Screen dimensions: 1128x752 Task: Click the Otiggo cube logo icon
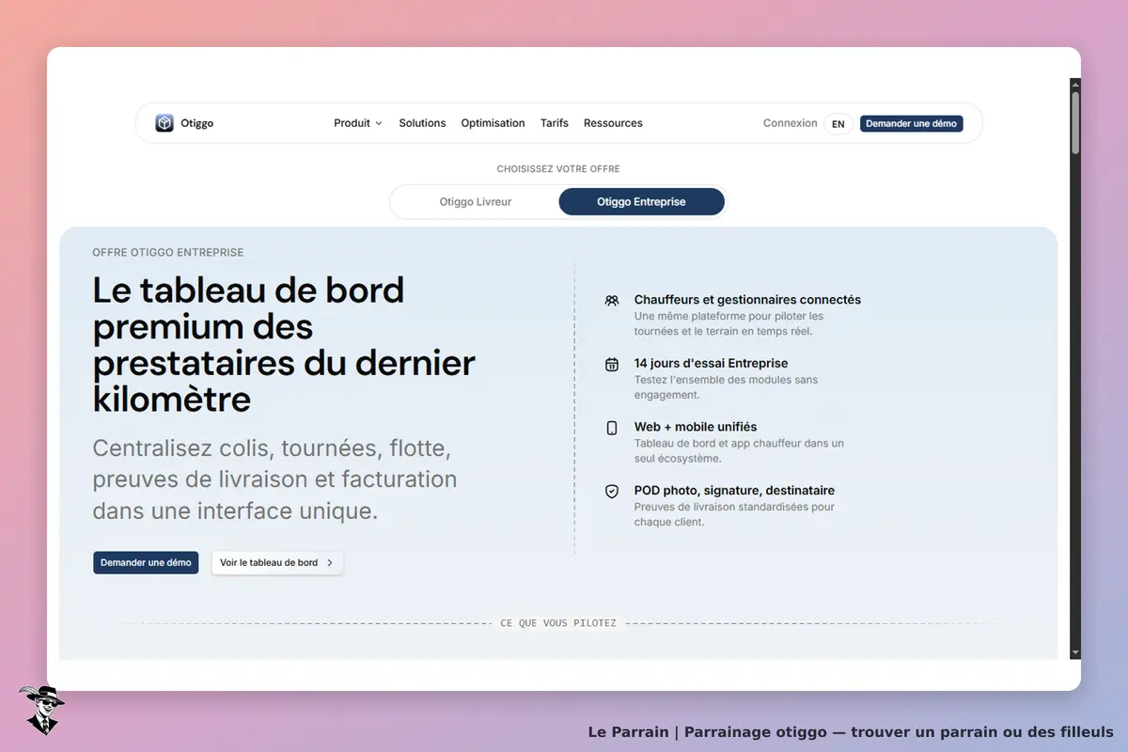[x=164, y=123]
